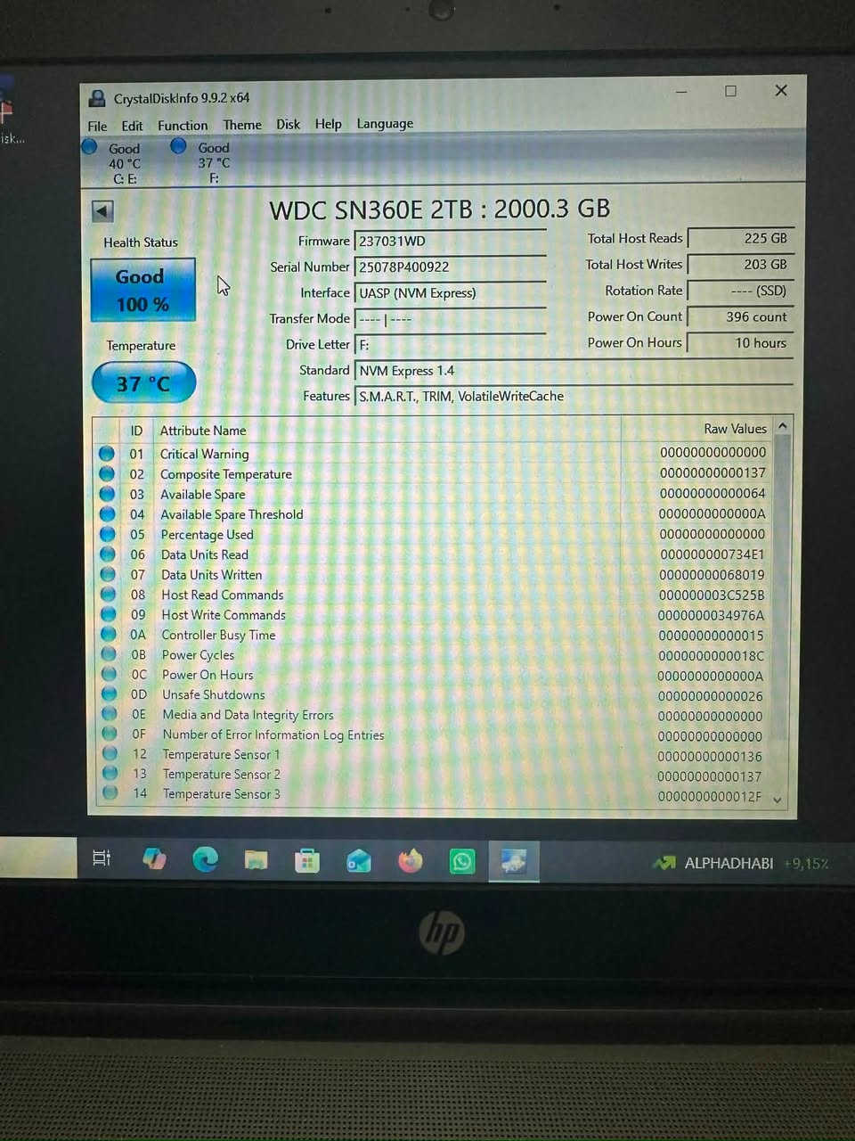Click the Good 100 % health status button
Screen dimensions: 855x1141
(142, 290)
